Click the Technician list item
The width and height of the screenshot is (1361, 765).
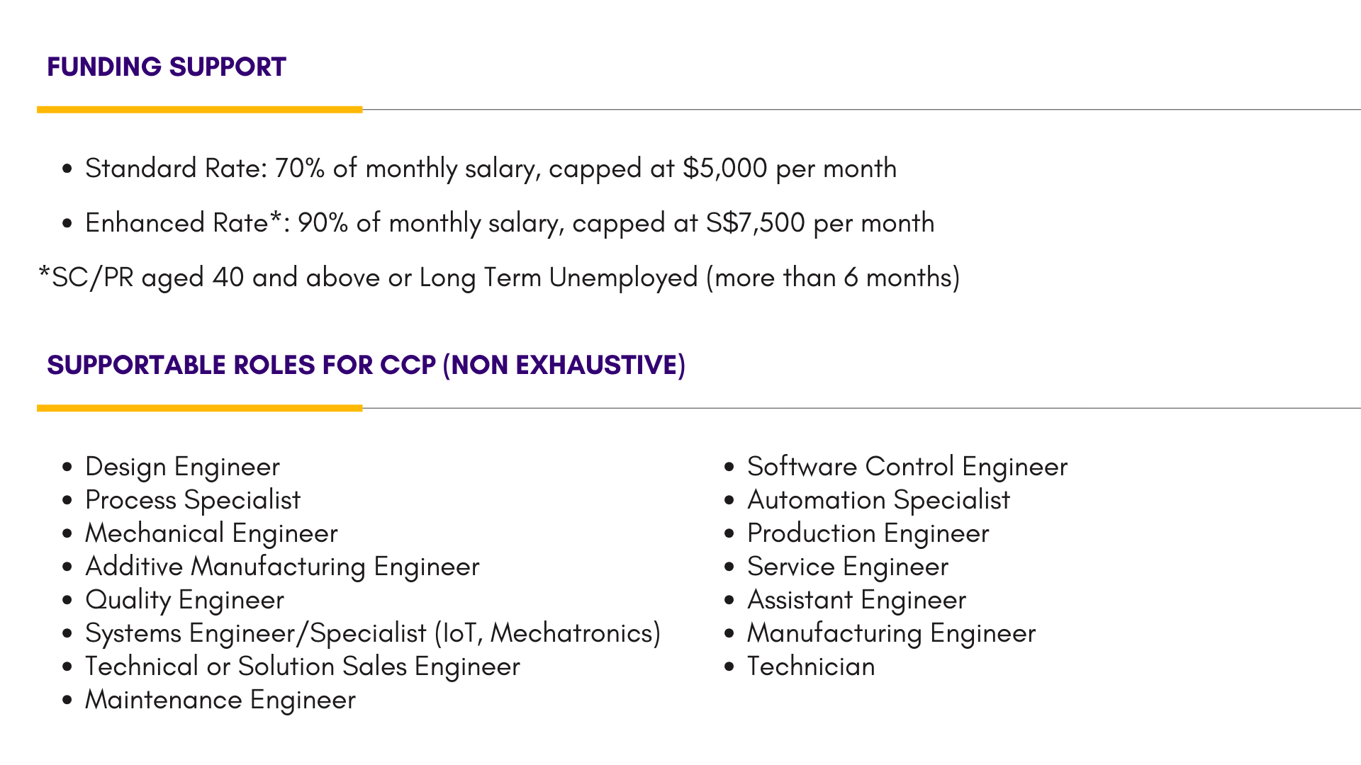pos(811,667)
